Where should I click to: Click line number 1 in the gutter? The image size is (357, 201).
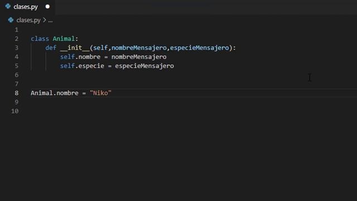pos(16,30)
